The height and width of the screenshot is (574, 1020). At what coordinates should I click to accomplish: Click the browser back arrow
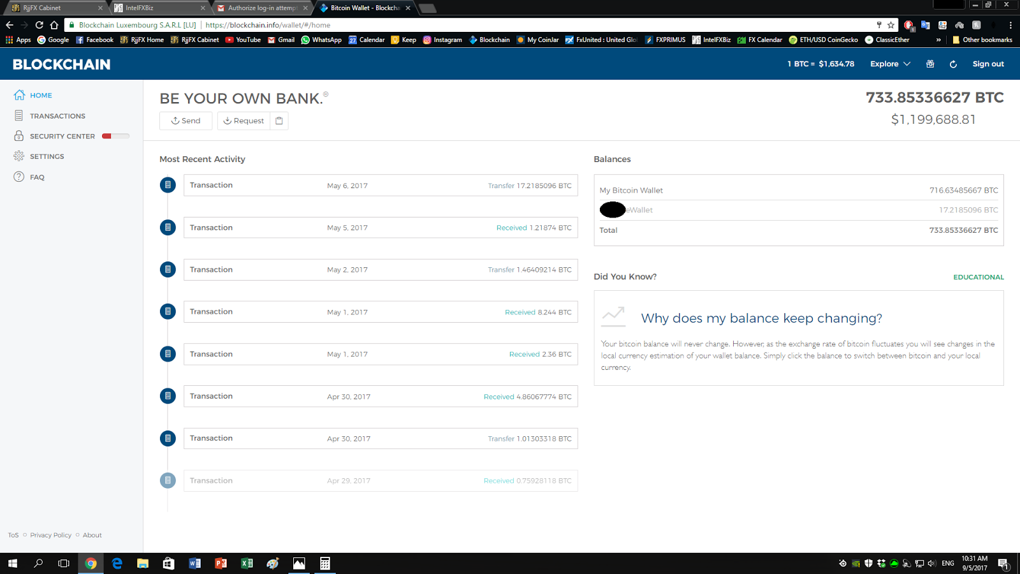pyautogui.click(x=9, y=25)
